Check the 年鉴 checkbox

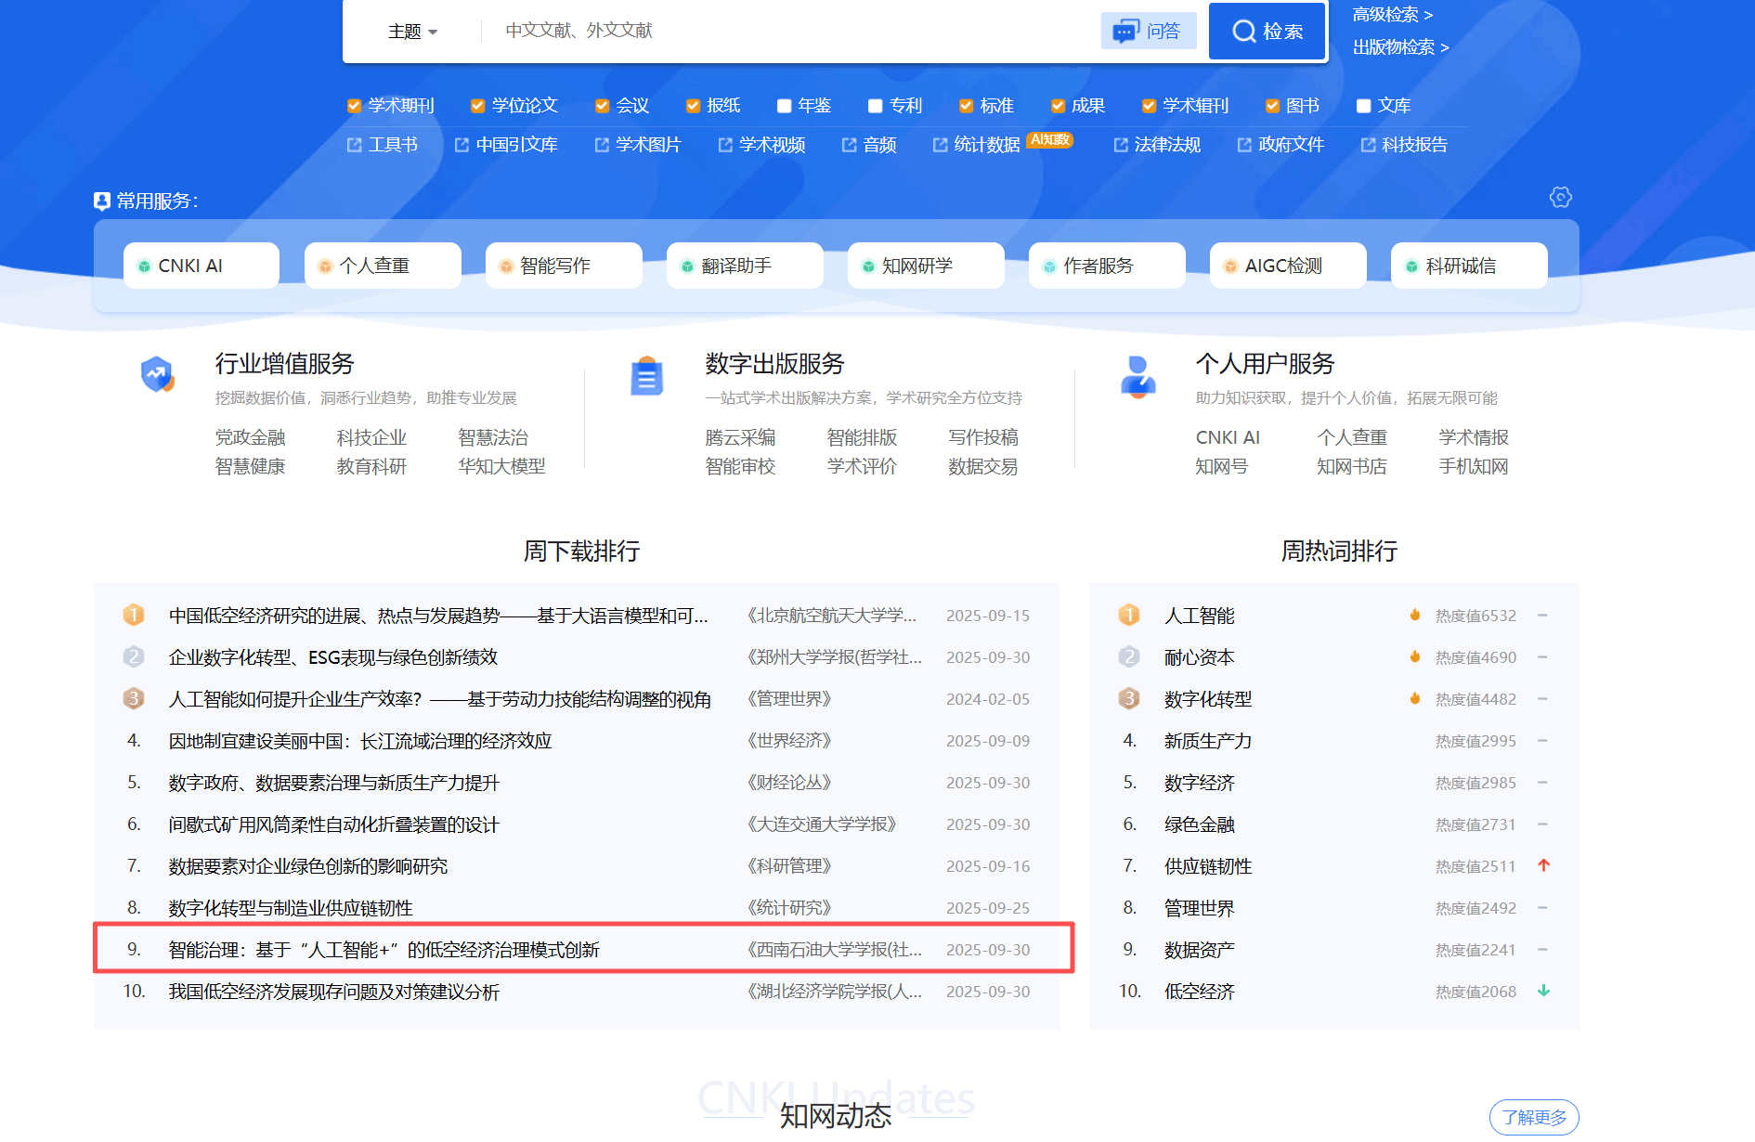click(784, 106)
